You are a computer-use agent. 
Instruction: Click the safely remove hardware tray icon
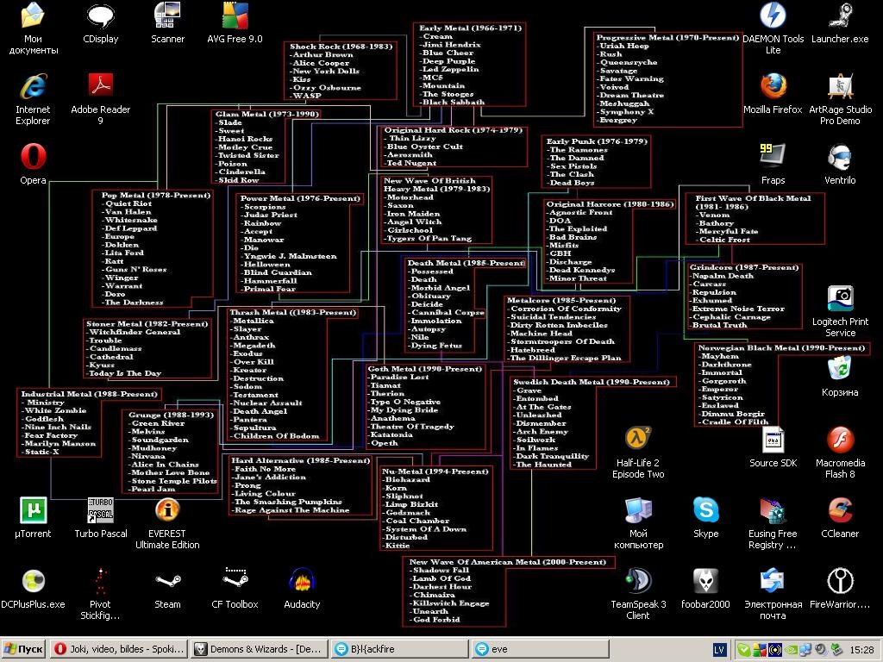pyautogui.click(x=836, y=650)
